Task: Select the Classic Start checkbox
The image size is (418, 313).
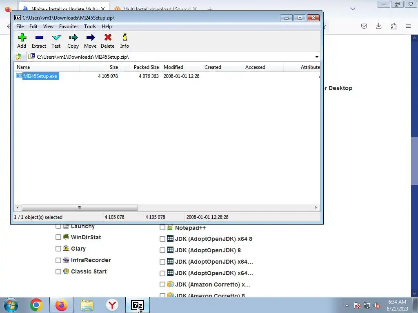Action: 58,271
